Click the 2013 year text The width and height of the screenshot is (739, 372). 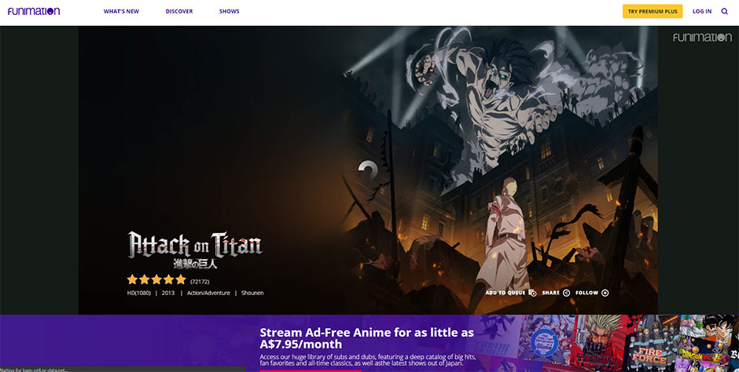pos(168,293)
